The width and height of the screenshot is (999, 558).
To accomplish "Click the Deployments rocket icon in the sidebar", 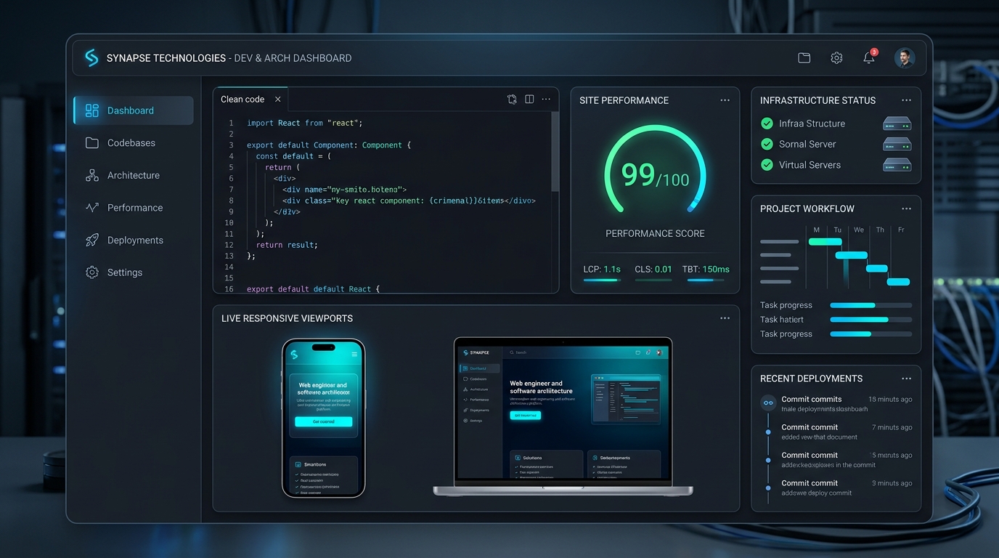I will pyautogui.click(x=92, y=240).
